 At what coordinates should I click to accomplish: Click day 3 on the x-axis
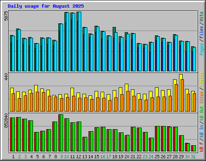click(x=25, y=157)
